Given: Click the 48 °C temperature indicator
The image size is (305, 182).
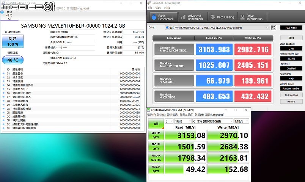Looking at the screenshot, I should (13, 60).
